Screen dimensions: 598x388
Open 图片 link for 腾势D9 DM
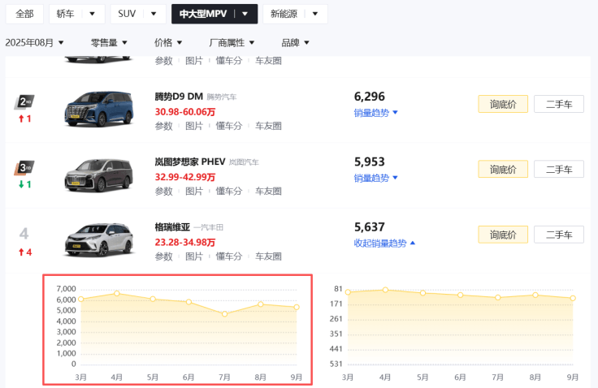point(193,126)
